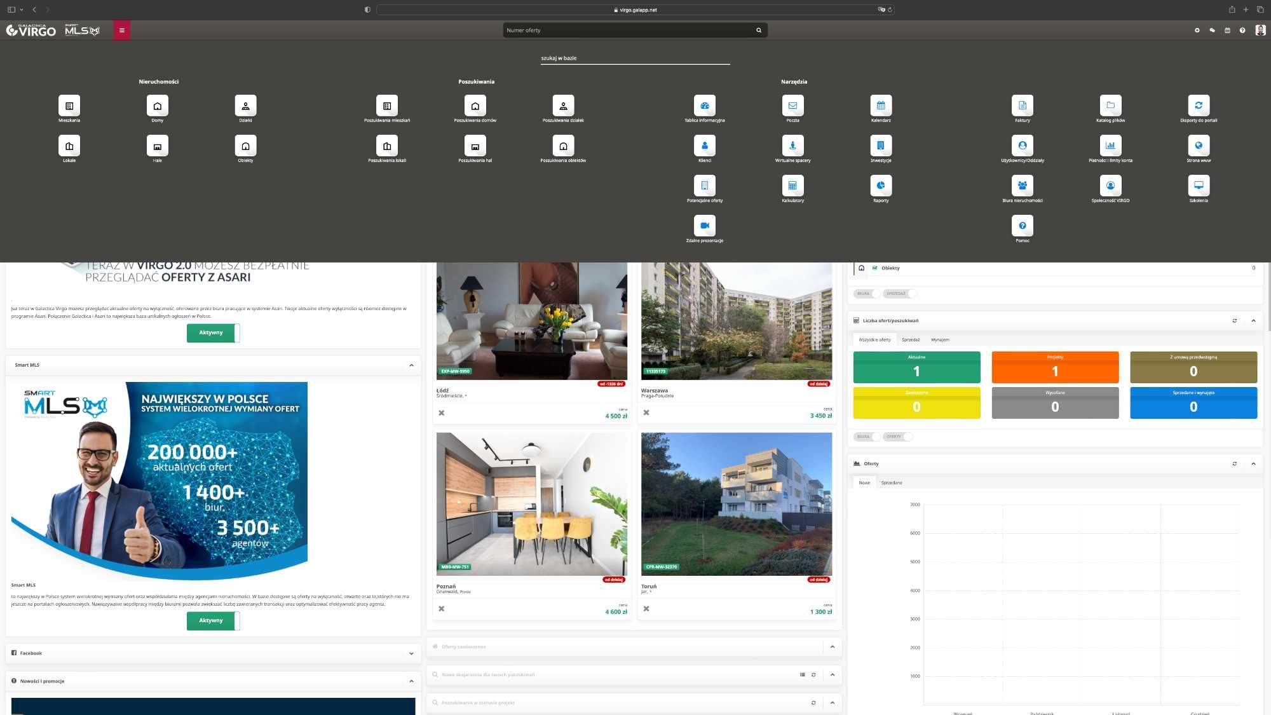Open Społeczność VIRGO icon
Screen dimensions: 1271x715
pyautogui.click(x=1110, y=186)
